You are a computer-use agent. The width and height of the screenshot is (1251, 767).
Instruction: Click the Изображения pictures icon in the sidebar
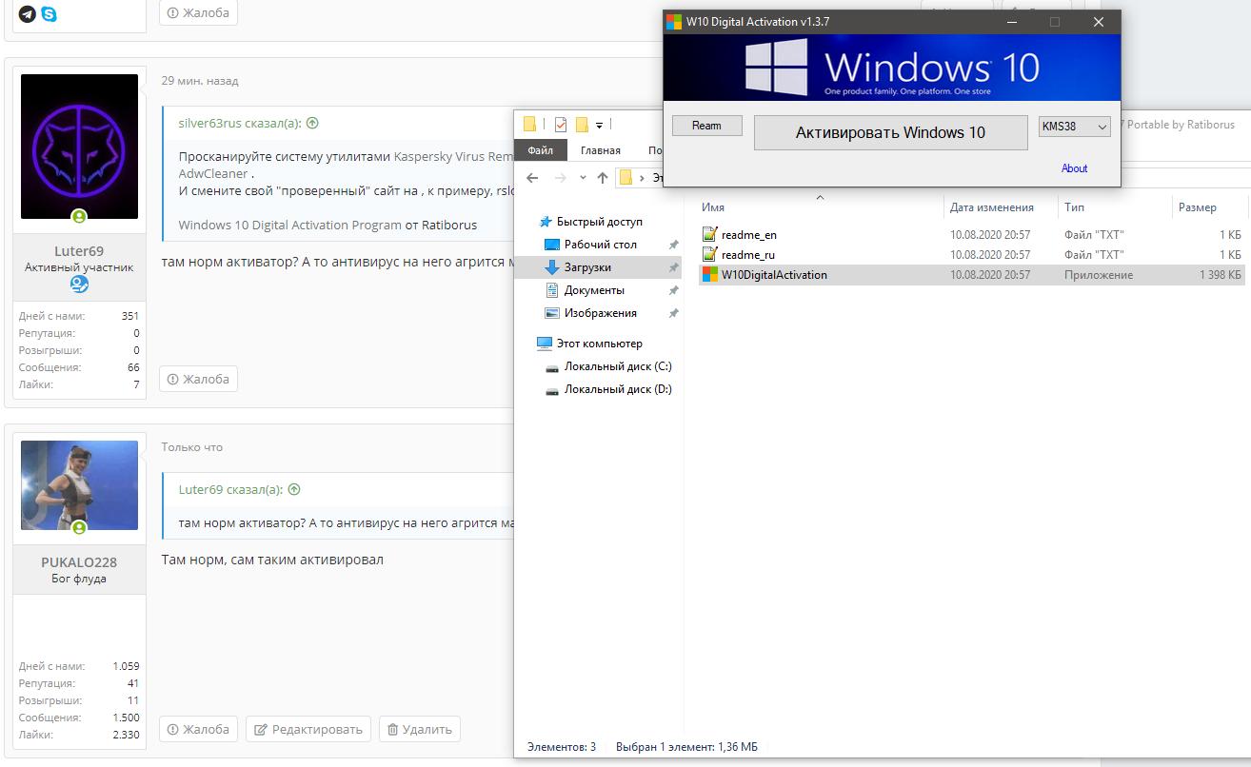[552, 313]
